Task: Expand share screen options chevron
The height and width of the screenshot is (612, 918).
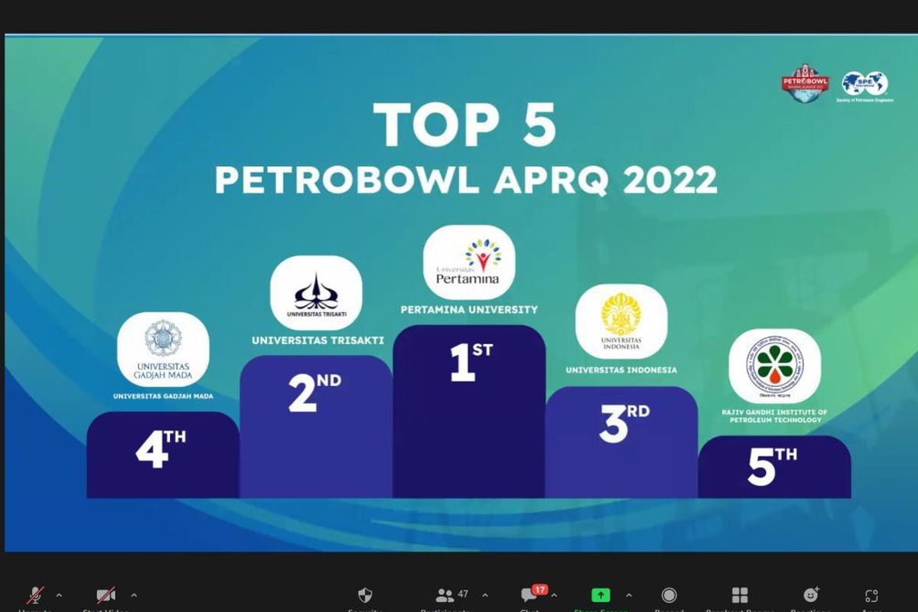Action: pyautogui.click(x=629, y=594)
